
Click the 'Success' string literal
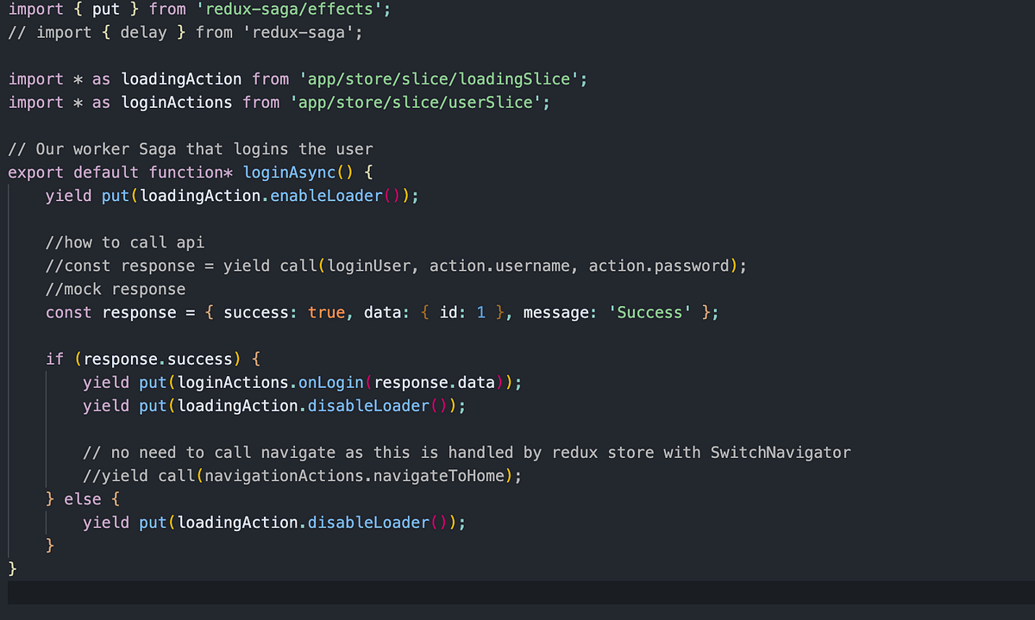point(649,312)
